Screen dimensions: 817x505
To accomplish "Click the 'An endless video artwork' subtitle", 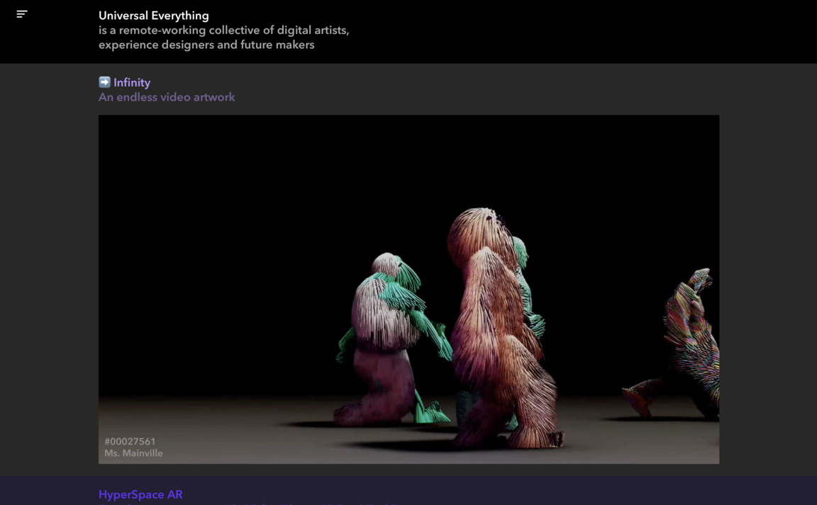I will coord(167,97).
